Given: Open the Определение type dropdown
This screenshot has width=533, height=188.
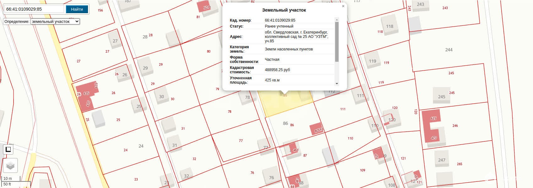Looking at the screenshot, I should [55, 21].
